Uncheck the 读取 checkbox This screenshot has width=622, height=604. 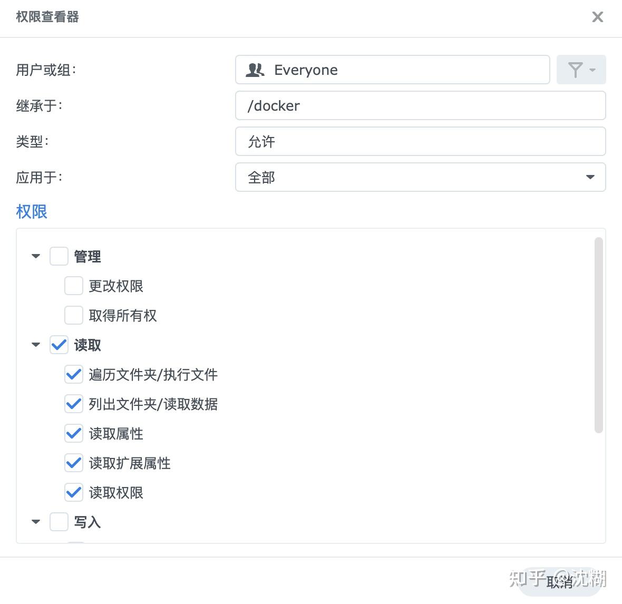(x=59, y=345)
